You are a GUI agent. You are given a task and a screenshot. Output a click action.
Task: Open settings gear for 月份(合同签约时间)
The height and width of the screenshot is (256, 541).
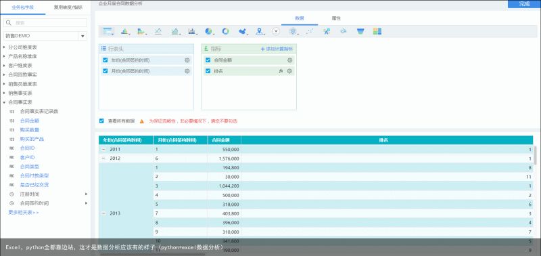click(x=187, y=71)
